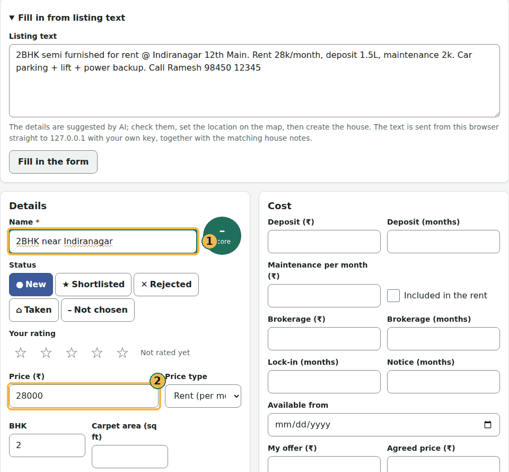
Task: Select the Deposit (months) field
Action: point(443,242)
